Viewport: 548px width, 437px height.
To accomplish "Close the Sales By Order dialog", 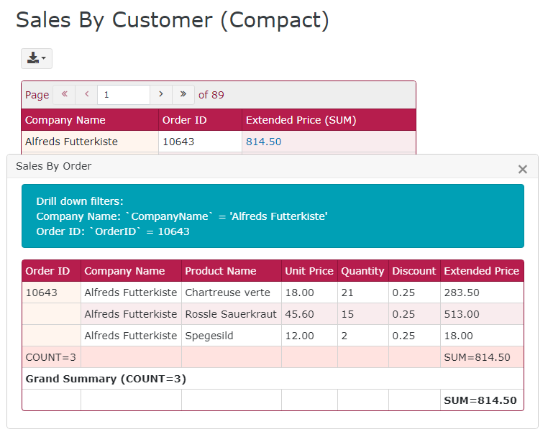I will pyautogui.click(x=523, y=169).
